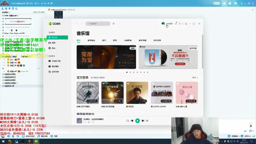Open the 流行节奏控 playlist cover
Screen dimensions: 256x144
[88, 93]
